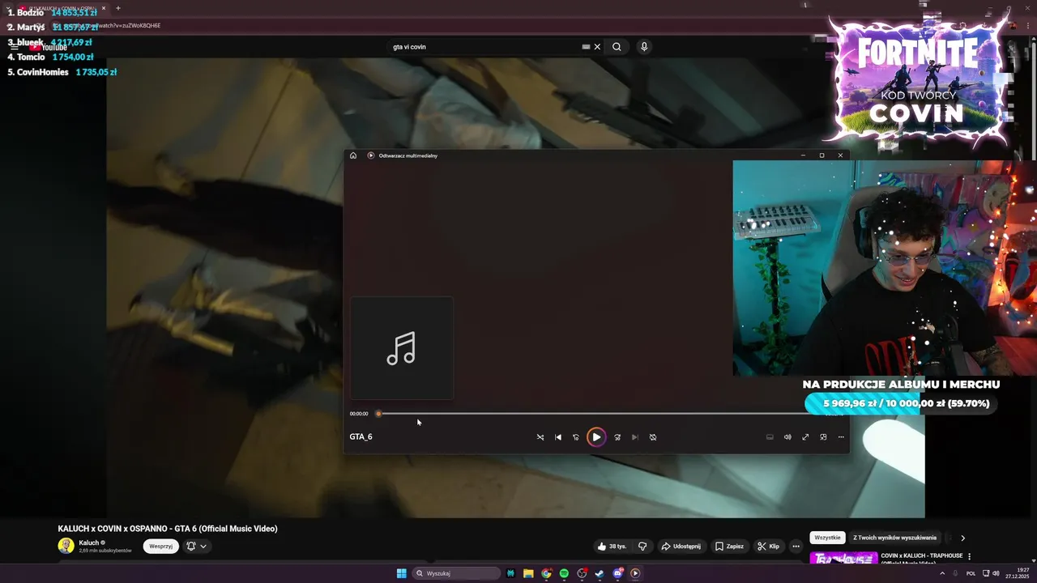Dislike the GTA 6 video
Viewport: 1037px width, 583px height.
coord(642,547)
